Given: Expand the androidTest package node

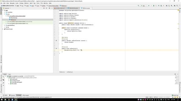Looking at the screenshot, I should pos(6,22).
